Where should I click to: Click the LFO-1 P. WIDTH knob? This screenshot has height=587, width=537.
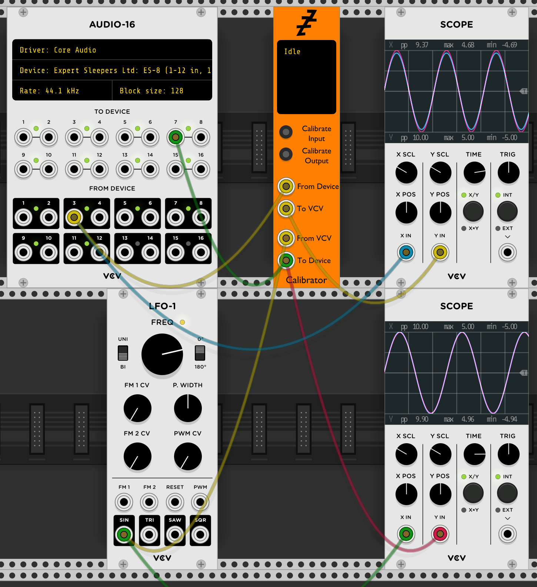188,408
